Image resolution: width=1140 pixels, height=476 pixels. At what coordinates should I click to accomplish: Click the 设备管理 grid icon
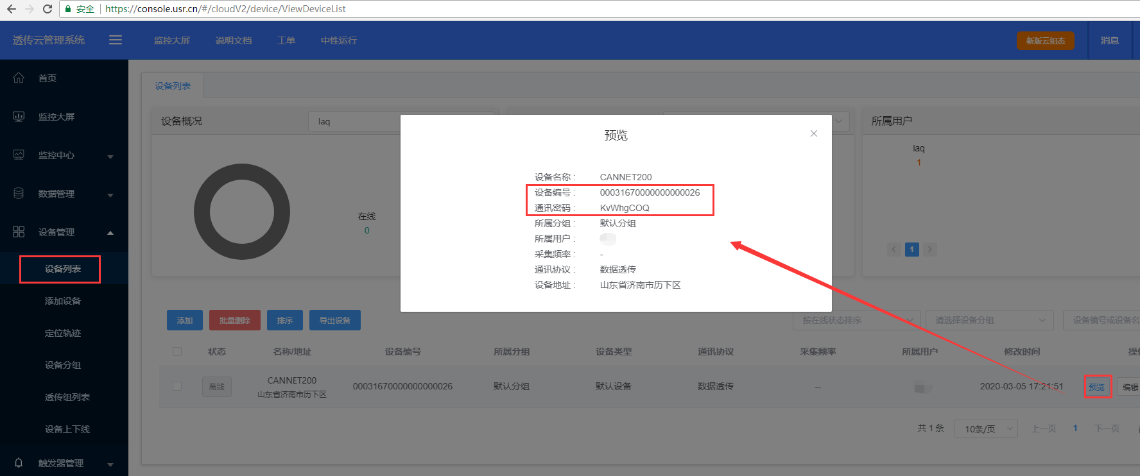pyautogui.click(x=19, y=232)
